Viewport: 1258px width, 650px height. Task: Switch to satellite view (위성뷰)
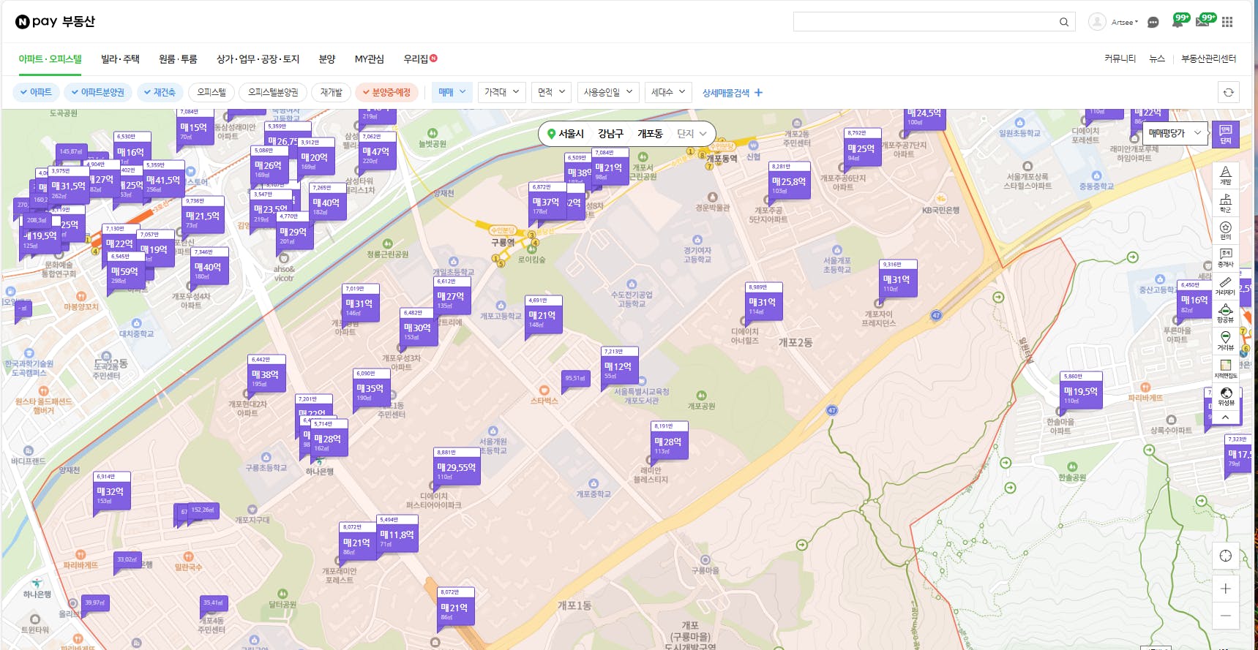coord(1225,396)
